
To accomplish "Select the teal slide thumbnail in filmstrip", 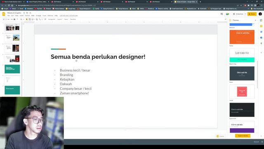I will click(12, 69).
